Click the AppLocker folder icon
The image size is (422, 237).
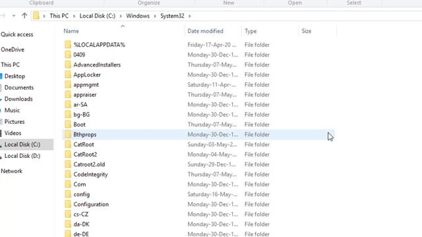[68, 74]
